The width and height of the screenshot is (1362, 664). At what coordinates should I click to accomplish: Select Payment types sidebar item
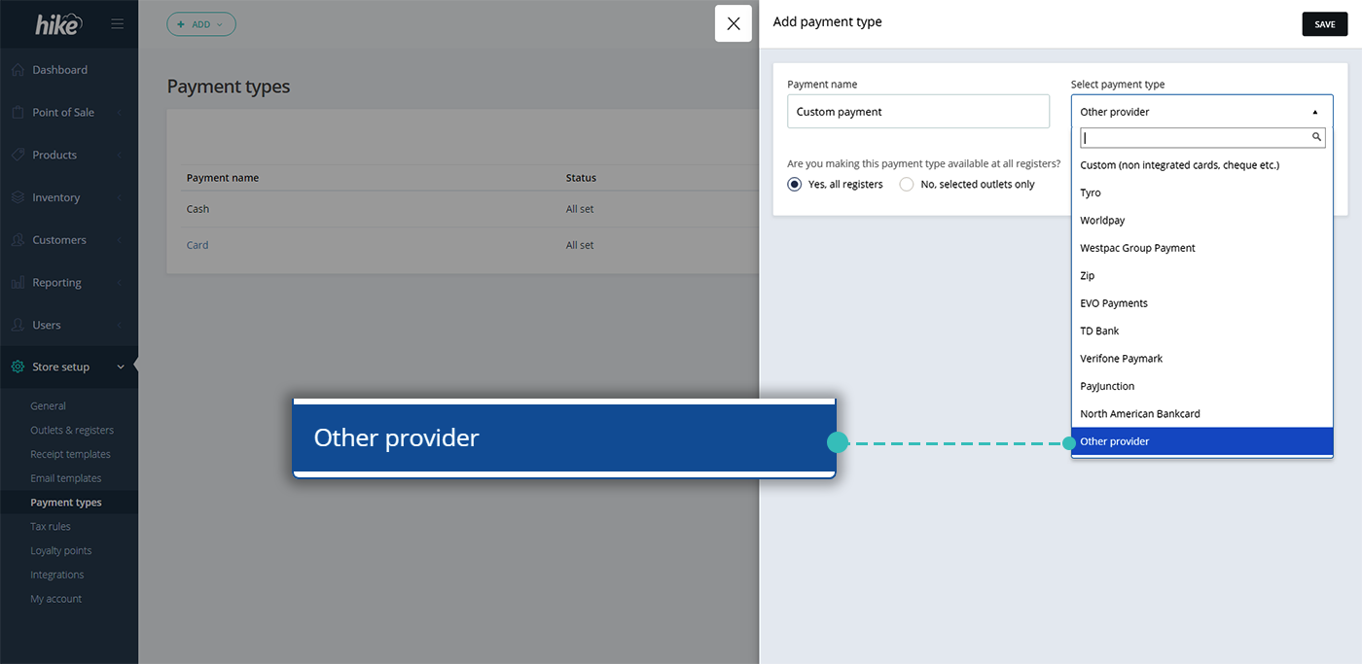click(x=66, y=503)
